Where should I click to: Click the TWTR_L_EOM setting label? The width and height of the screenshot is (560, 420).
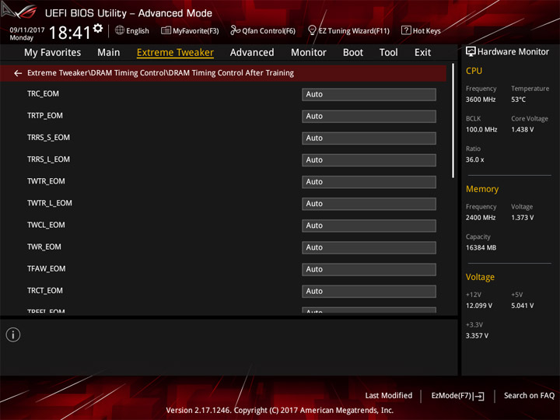click(x=49, y=203)
